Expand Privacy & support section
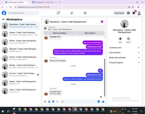The height and width of the screenshot is (114, 145). pos(124,63)
